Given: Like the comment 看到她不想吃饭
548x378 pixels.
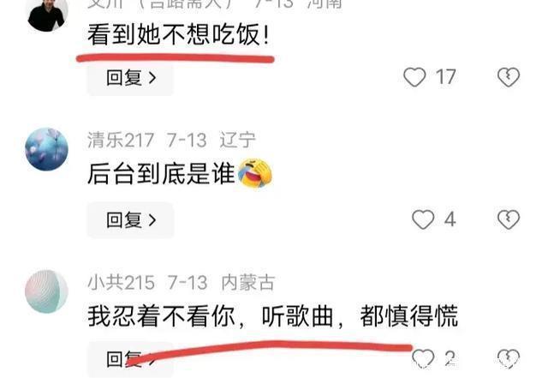Looking at the screenshot, I should click(414, 77).
